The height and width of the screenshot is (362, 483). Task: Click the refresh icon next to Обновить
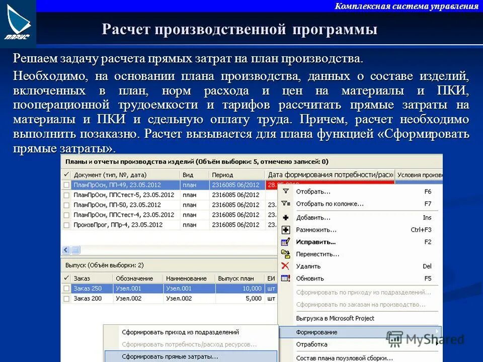(285, 278)
